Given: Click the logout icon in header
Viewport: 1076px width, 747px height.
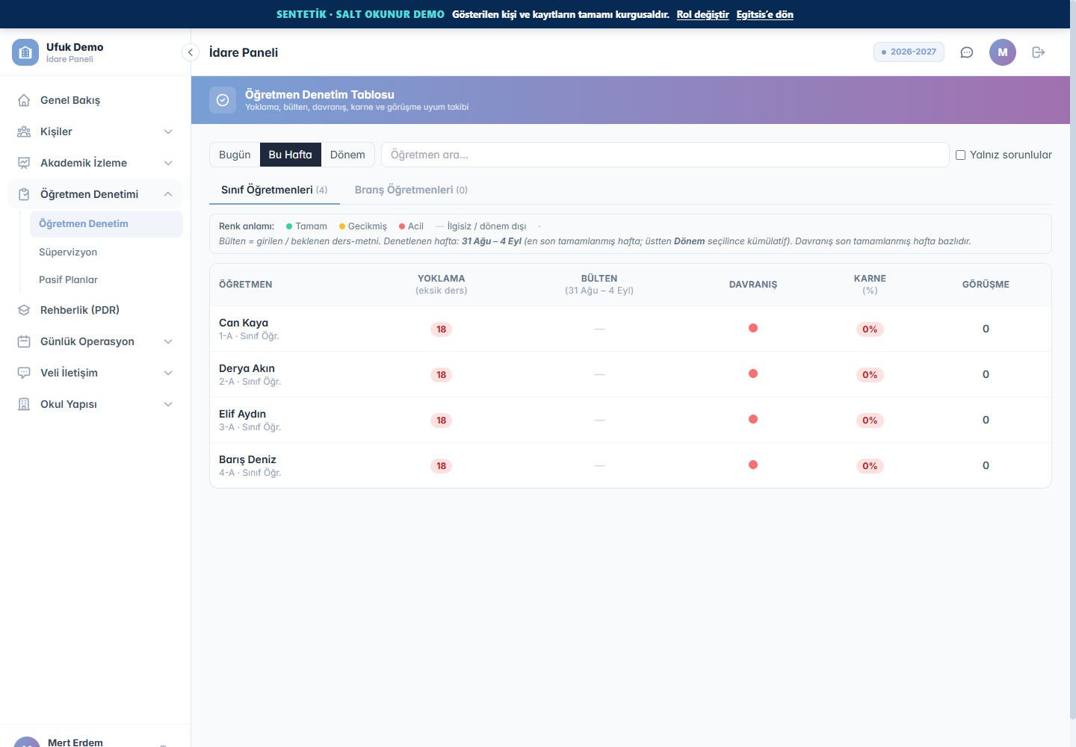Looking at the screenshot, I should (1039, 52).
